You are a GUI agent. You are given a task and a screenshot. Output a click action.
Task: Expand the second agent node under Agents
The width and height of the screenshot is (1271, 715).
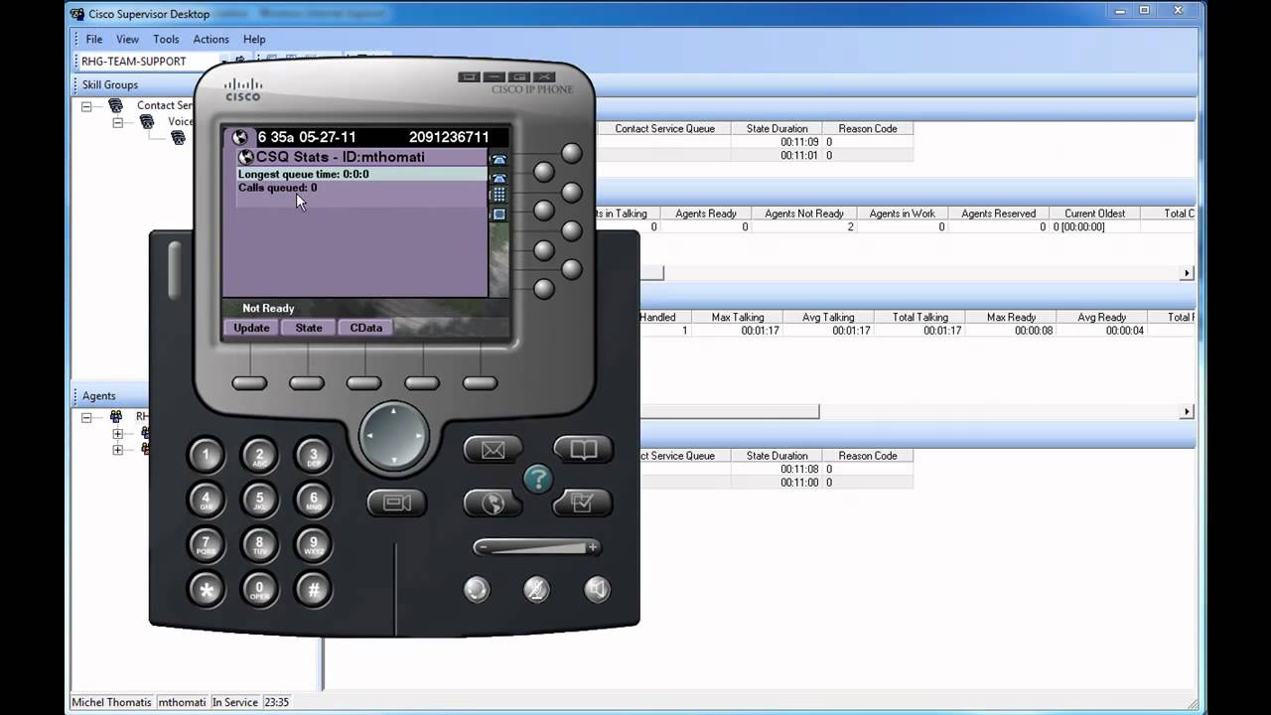pyautogui.click(x=117, y=450)
